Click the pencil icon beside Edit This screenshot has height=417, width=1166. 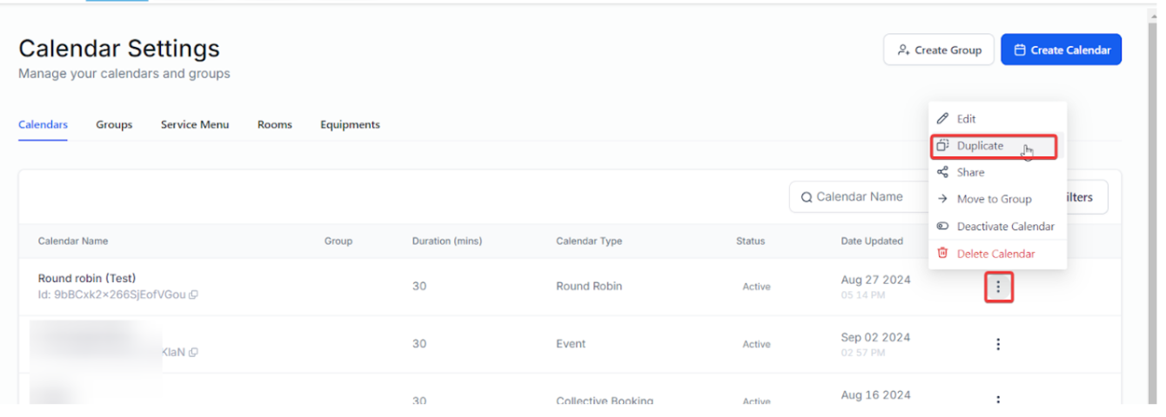tap(942, 119)
